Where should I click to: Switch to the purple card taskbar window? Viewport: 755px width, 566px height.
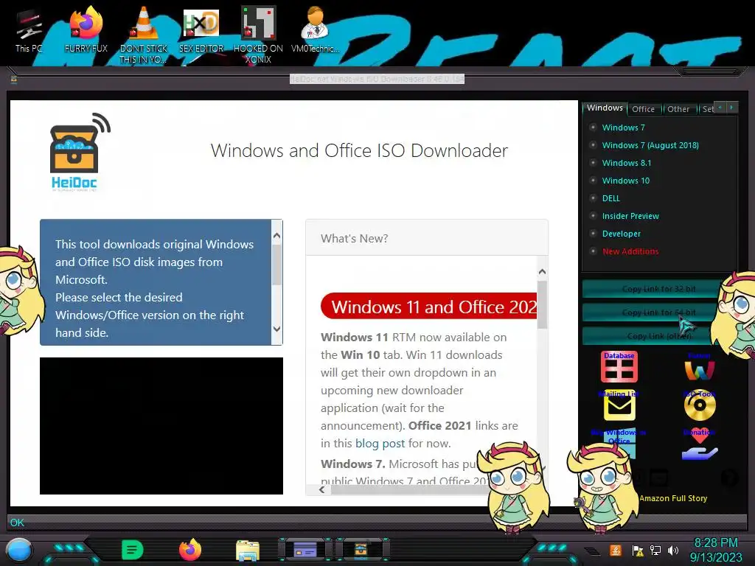305,549
